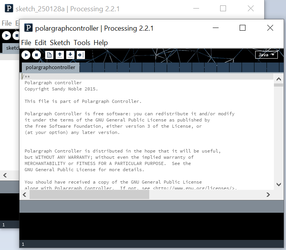The height and width of the screenshot is (250, 286).
Task: Select the polargraphcontroller tab
Action: pos(51,68)
